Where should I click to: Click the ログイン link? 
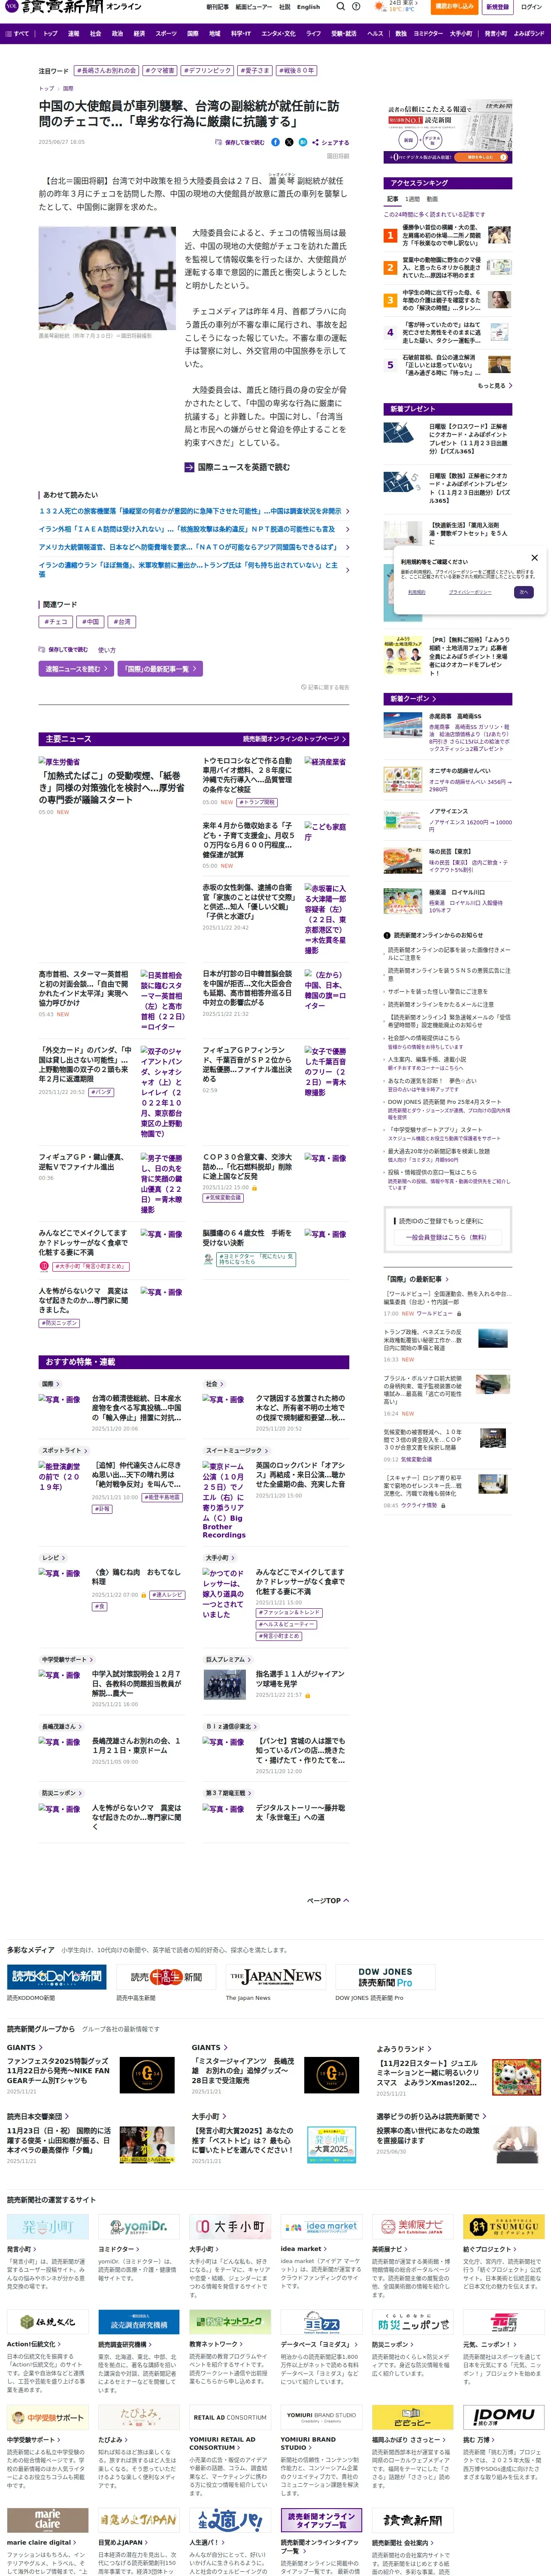[530, 7]
